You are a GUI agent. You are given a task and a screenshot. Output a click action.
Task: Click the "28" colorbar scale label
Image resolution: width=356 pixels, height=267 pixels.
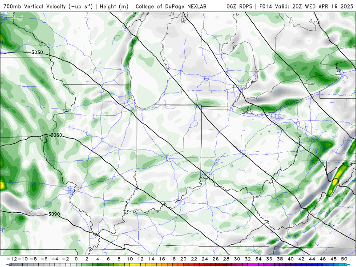pos(226,259)
